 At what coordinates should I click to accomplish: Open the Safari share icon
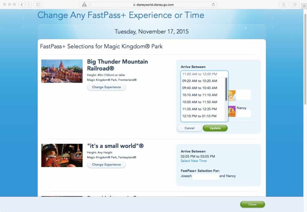click(x=284, y=5)
